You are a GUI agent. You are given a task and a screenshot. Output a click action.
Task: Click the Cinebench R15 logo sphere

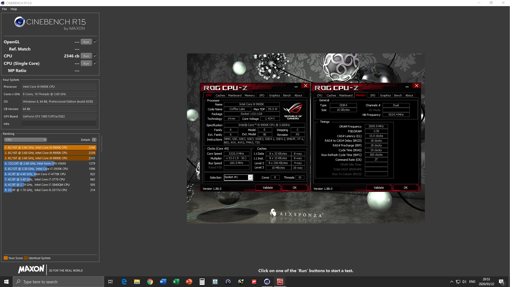[x=20, y=22]
